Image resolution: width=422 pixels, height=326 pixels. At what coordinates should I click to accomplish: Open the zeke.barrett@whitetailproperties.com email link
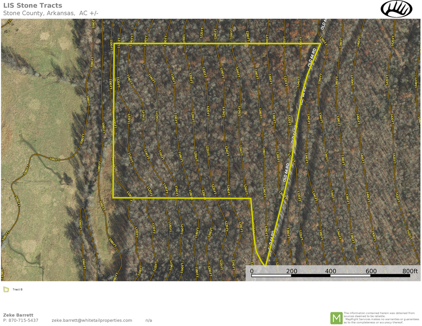[x=91, y=320]
